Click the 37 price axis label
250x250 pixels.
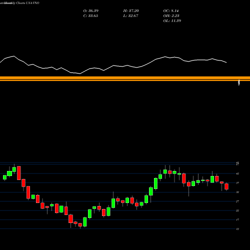click(237, 183)
